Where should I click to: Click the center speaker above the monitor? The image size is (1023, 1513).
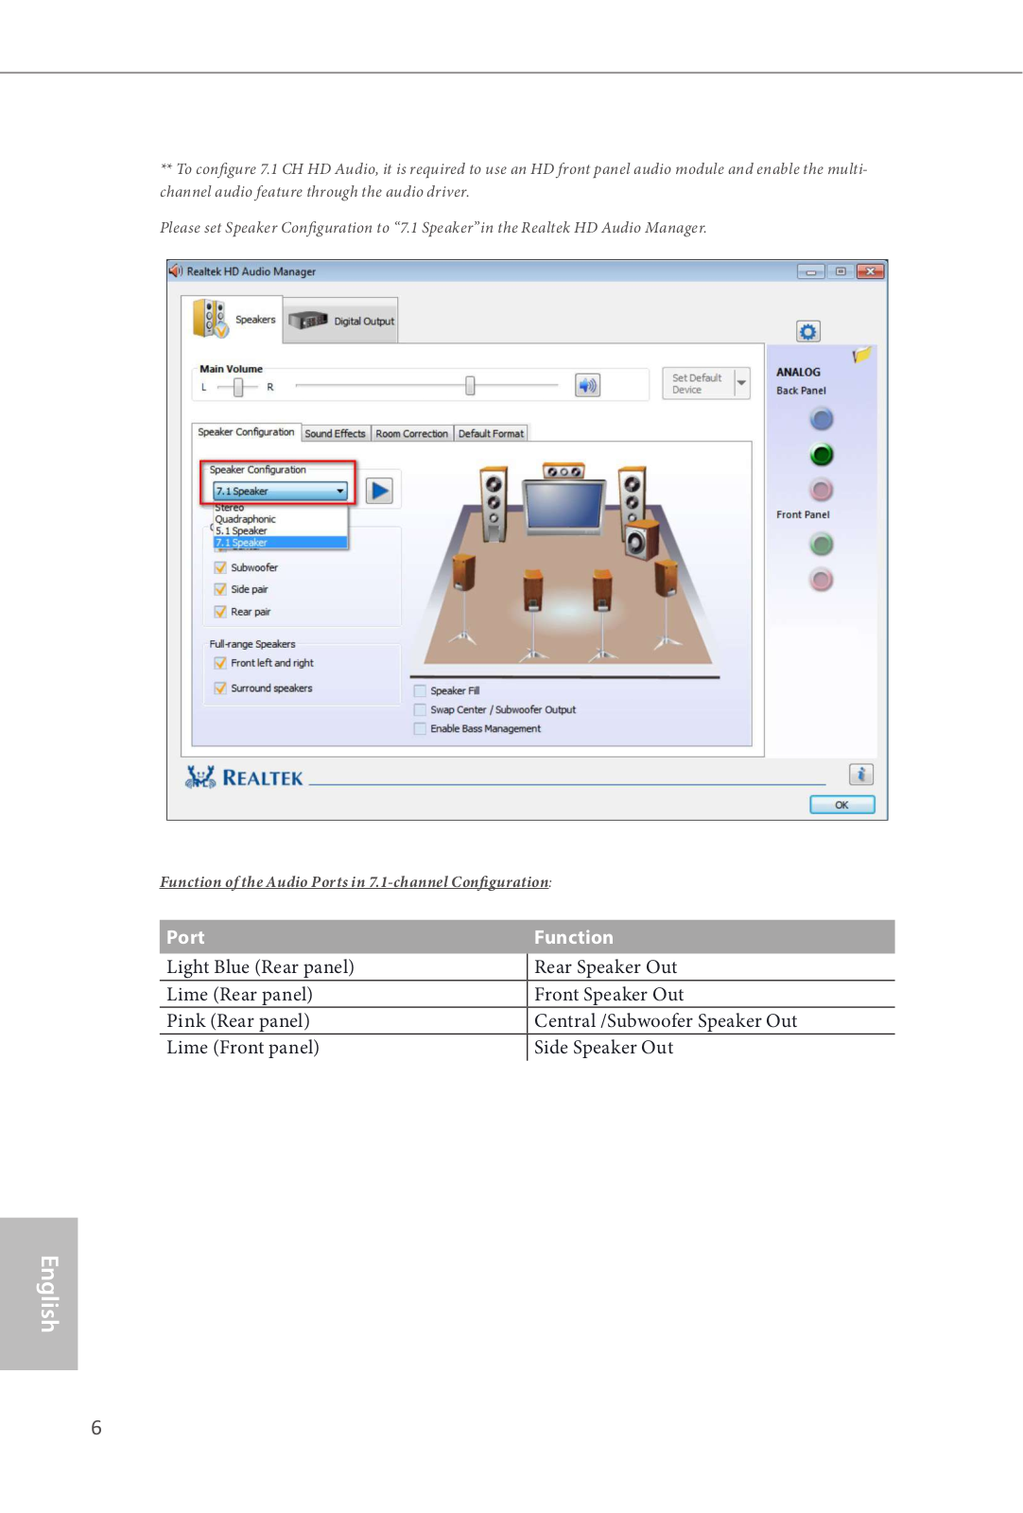point(564,470)
